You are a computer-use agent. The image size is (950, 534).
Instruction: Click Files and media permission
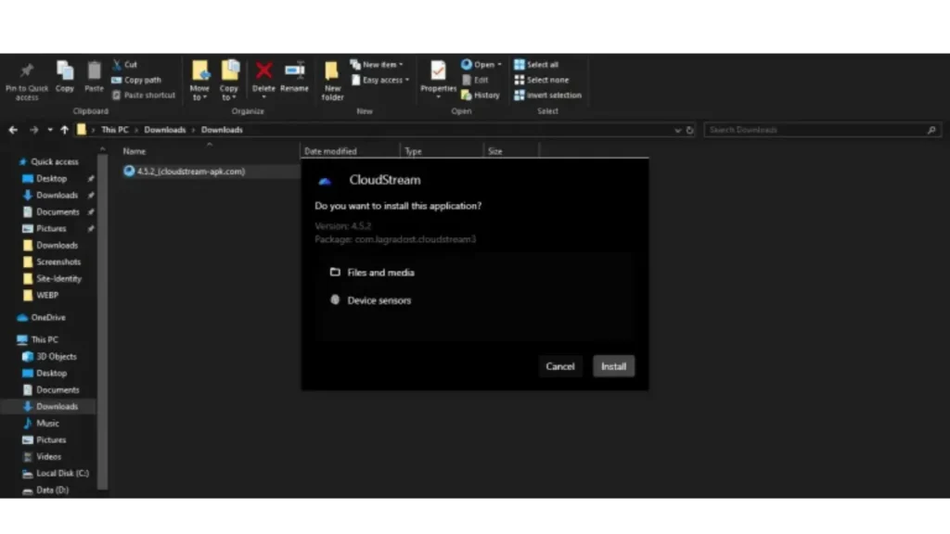point(372,273)
